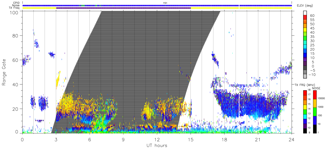328x151 pixels.
Task: Select the NOISE legend title
Action: [316, 88]
